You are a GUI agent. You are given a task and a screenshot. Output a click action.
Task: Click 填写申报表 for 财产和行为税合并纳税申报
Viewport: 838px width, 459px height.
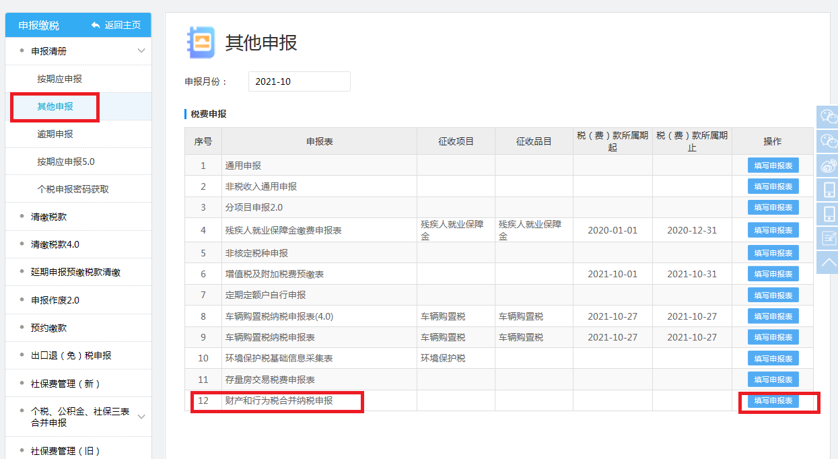772,400
